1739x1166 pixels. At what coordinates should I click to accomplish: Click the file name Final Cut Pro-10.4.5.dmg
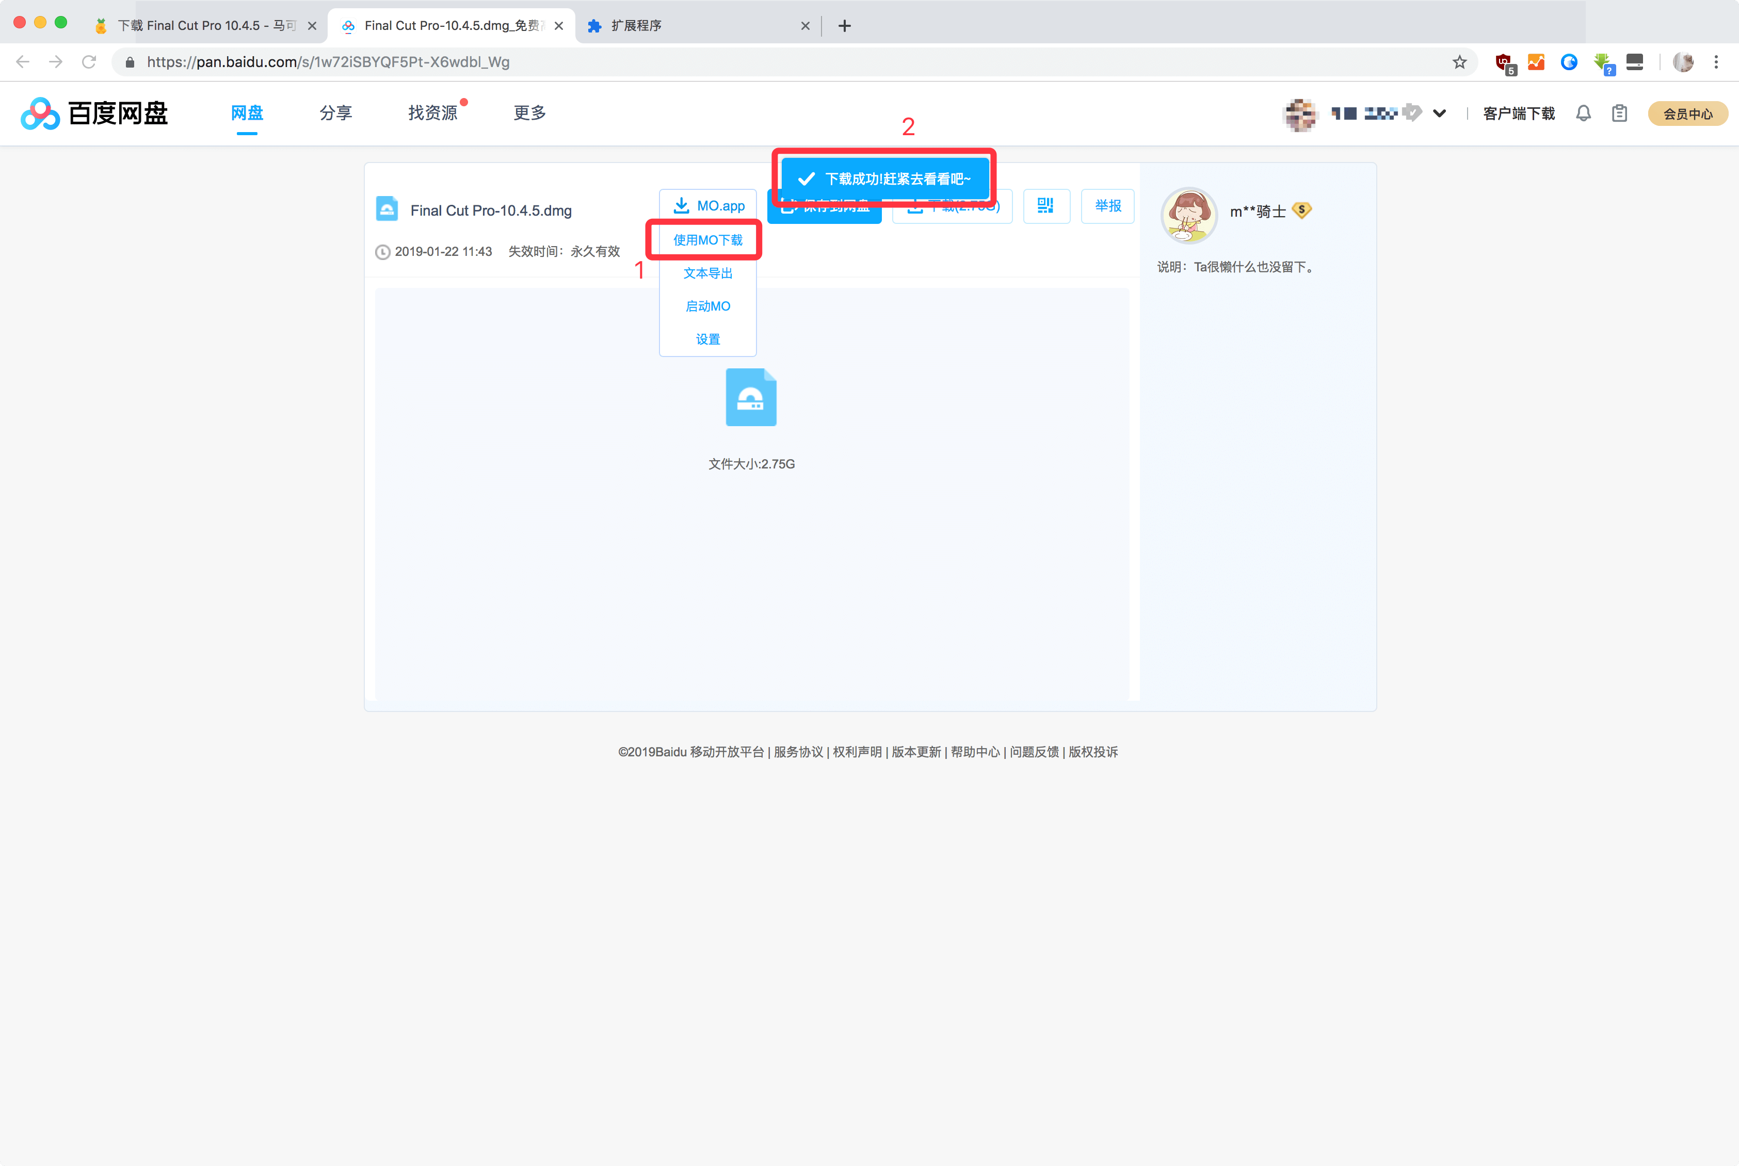coord(491,210)
